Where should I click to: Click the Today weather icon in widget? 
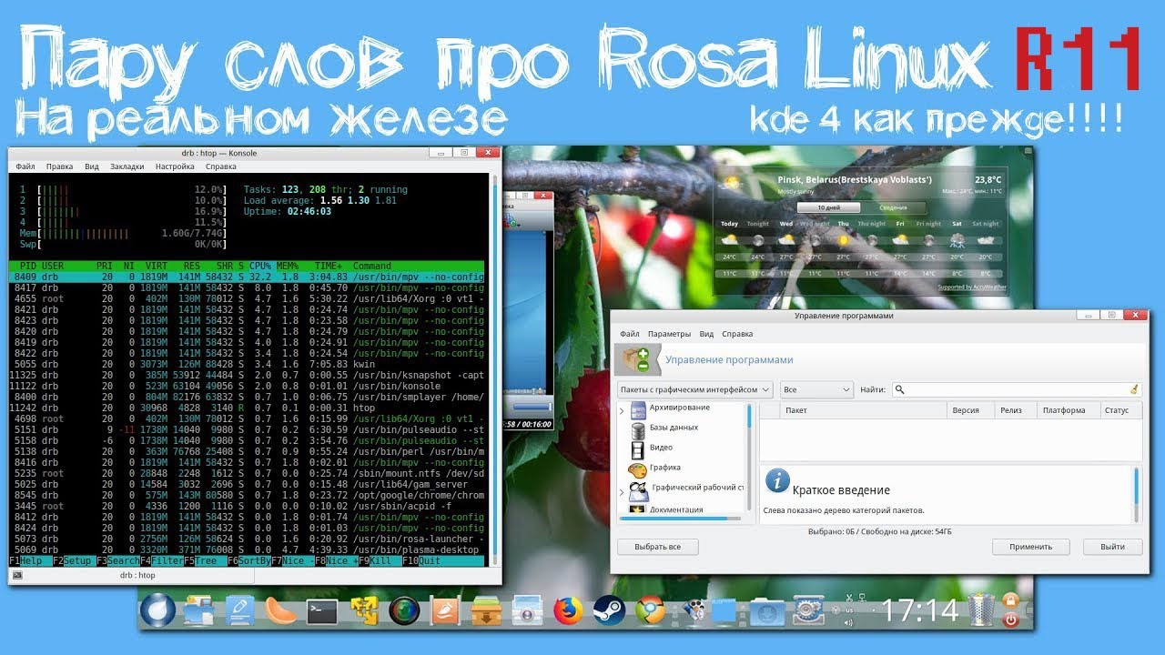(x=729, y=240)
